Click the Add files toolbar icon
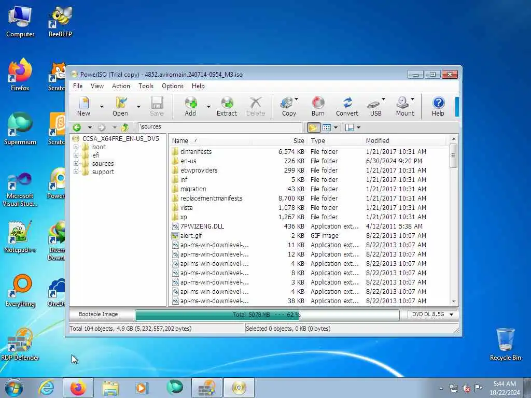 [190, 106]
